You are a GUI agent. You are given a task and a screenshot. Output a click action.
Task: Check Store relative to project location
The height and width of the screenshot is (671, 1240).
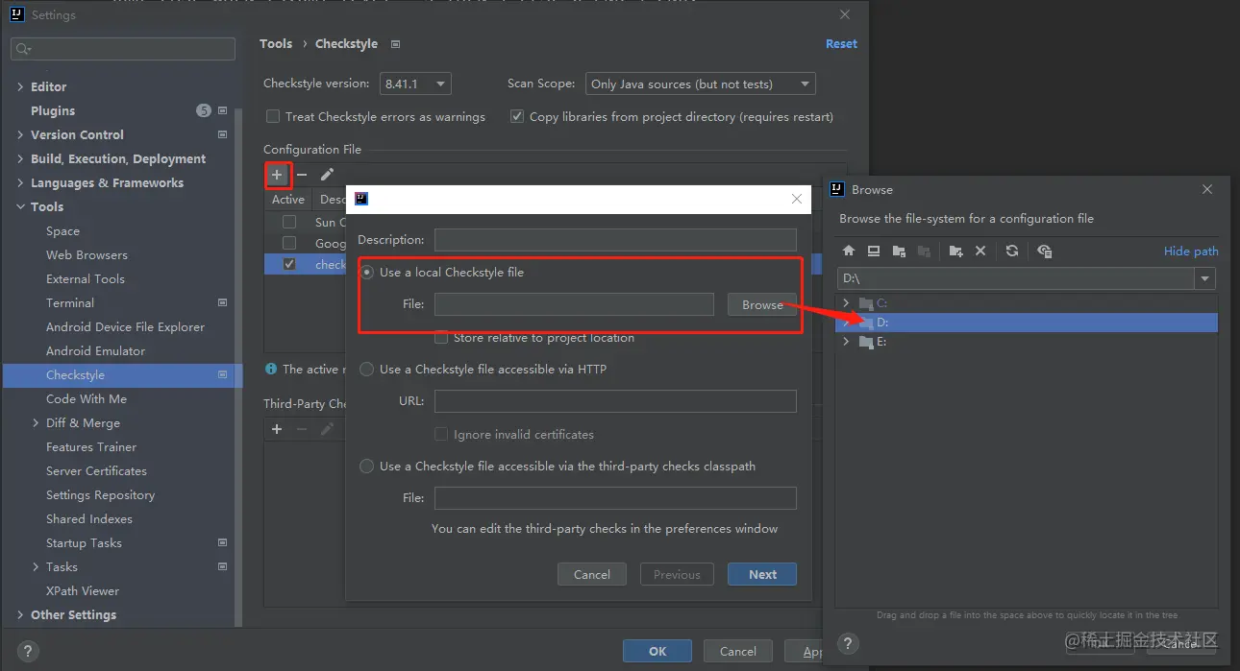pyautogui.click(x=441, y=338)
